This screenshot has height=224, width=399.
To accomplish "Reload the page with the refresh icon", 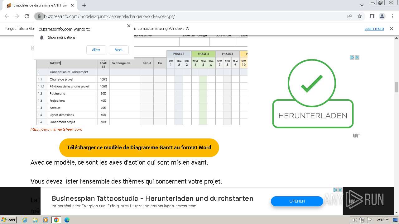I will (27, 16).
